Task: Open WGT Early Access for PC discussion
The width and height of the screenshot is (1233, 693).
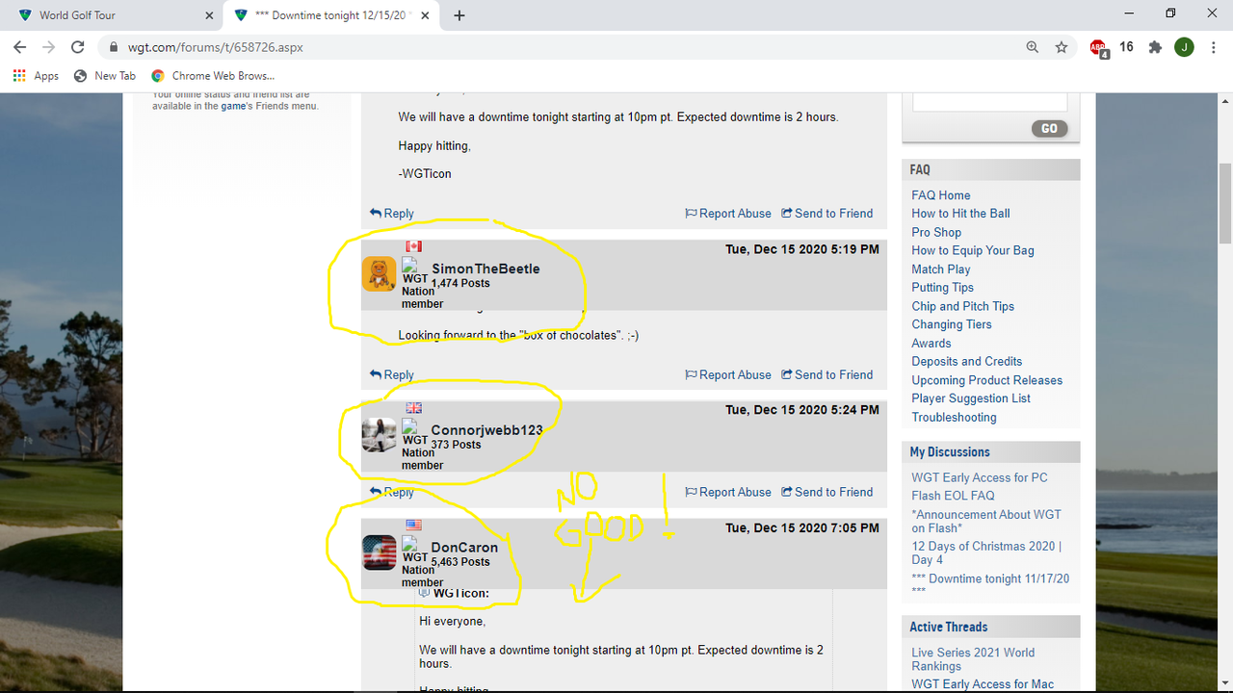Action: (980, 477)
